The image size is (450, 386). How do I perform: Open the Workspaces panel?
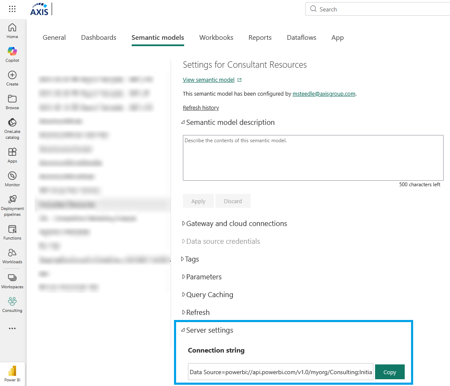tap(12, 280)
